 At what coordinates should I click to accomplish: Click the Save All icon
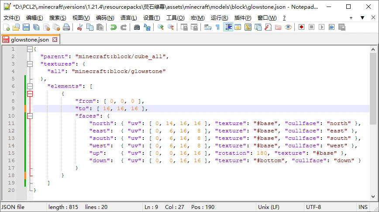pos(36,27)
